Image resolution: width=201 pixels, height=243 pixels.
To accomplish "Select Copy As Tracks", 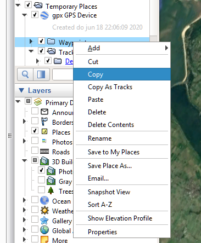I will (x=122, y=87).
